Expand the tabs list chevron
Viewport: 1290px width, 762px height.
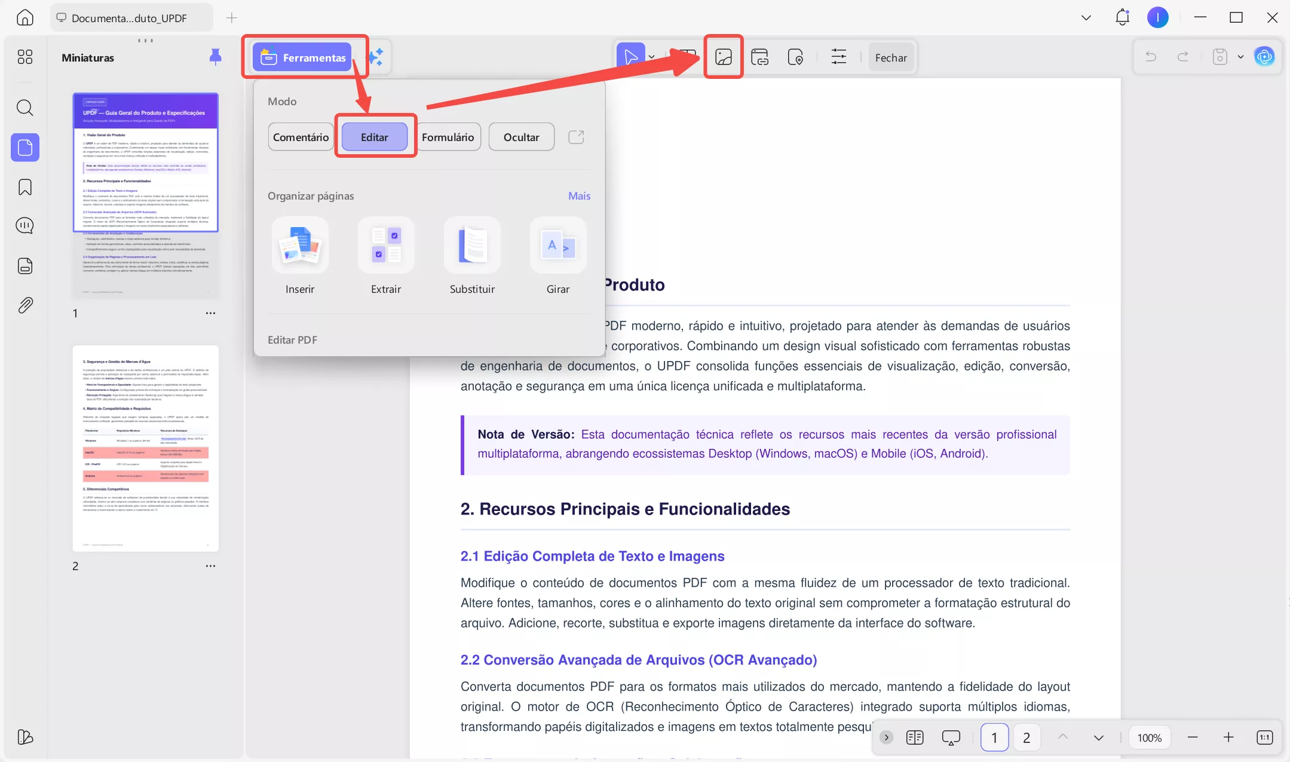pyautogui.click(x=1086, y=18)
